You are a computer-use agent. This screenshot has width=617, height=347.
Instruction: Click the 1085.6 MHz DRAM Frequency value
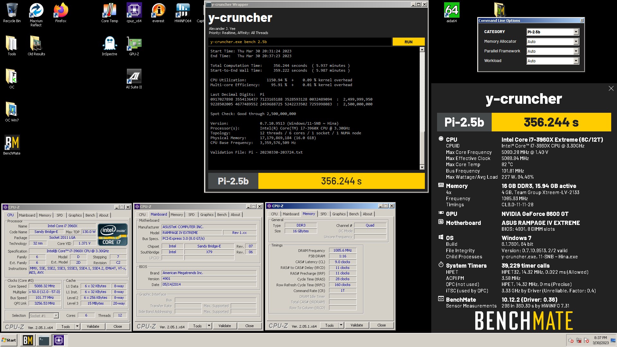coord(342,250)
